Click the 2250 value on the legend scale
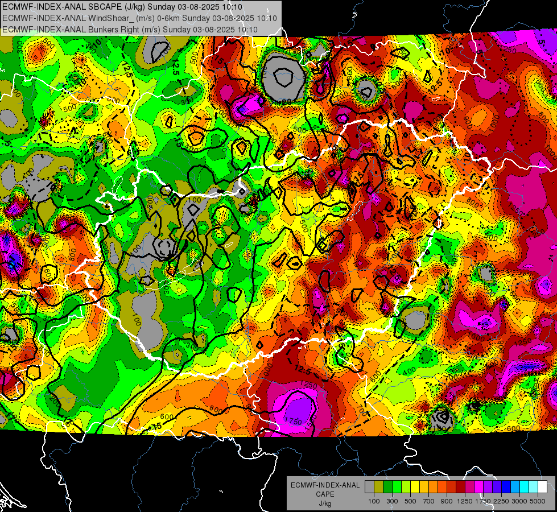557x512 pixels. pos(501,501)
